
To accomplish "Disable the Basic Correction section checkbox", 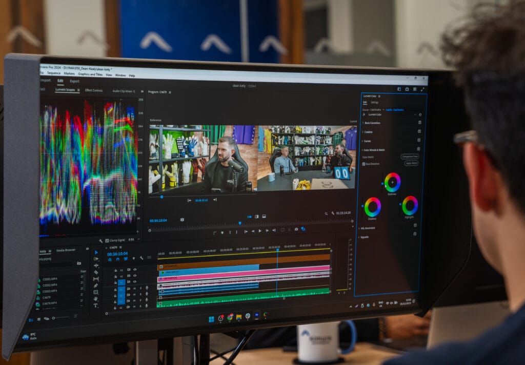I will click(x=420, y=123).
